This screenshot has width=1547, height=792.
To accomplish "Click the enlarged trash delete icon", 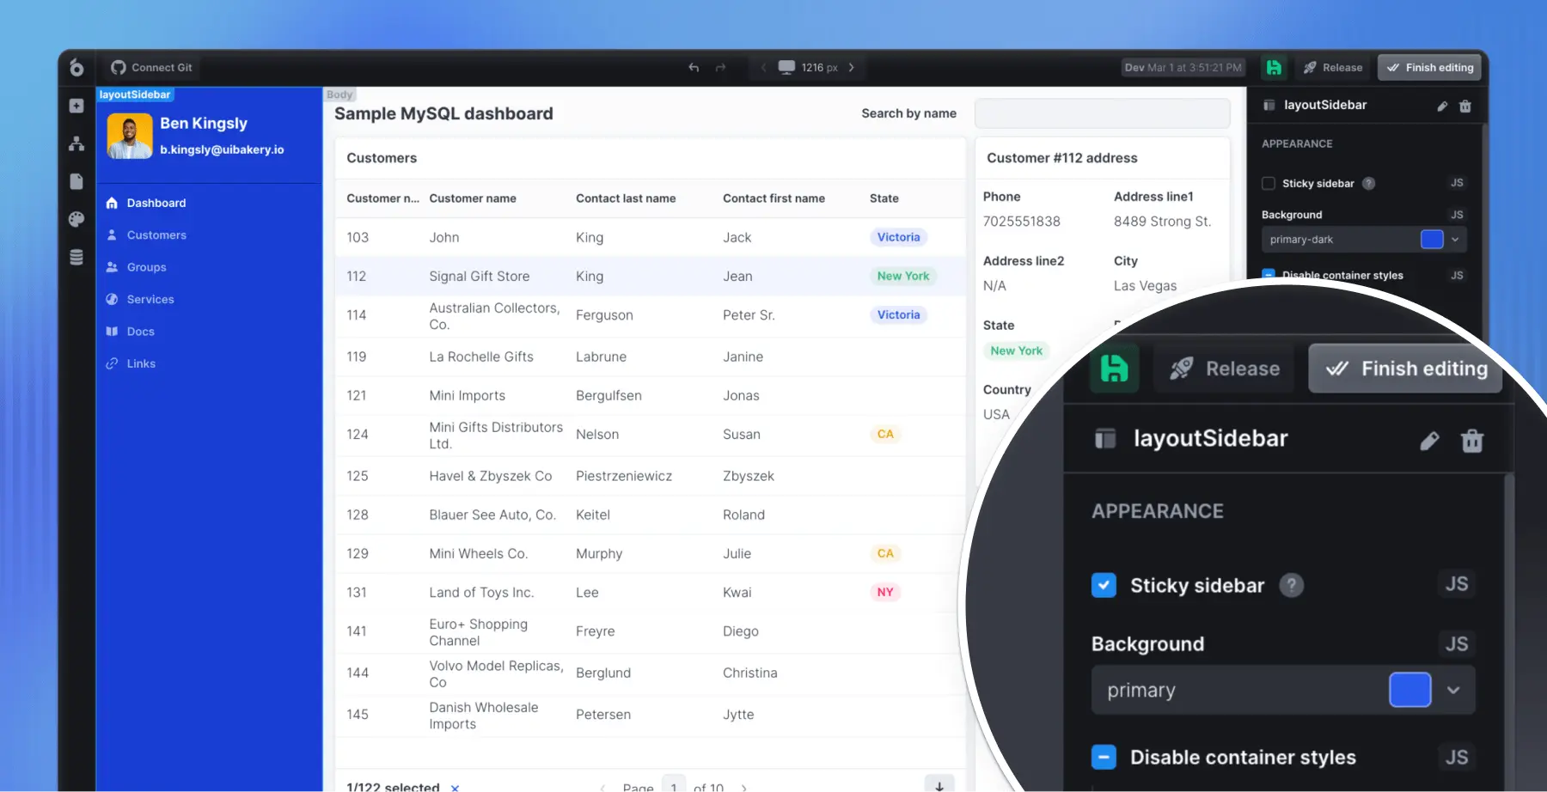I will [1472, 441].
